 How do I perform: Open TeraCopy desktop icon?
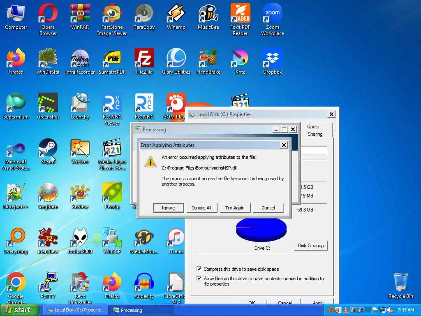pos(144,16)
